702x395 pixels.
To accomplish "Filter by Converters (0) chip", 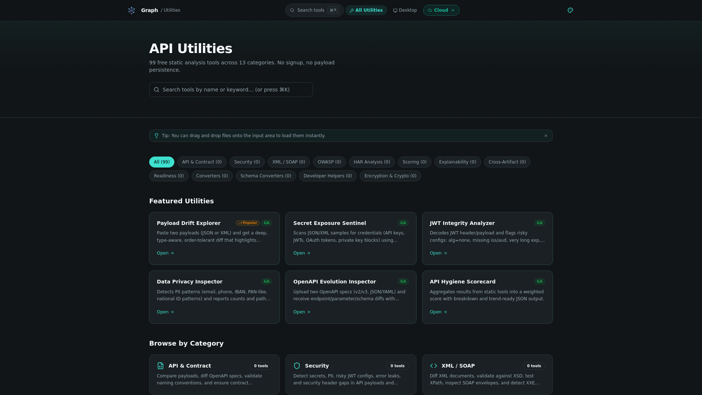I will coord(212,176).
